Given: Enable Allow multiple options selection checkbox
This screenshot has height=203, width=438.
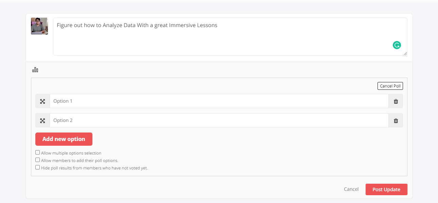Looking at the screenshot, I should tap(38, 153).
